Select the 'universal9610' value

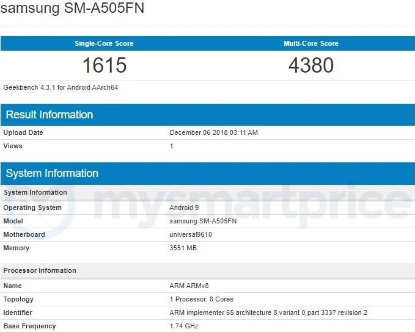pyautogui.click(x=191, y=234)
